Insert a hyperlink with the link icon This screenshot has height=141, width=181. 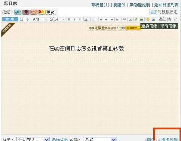(124, 19)
